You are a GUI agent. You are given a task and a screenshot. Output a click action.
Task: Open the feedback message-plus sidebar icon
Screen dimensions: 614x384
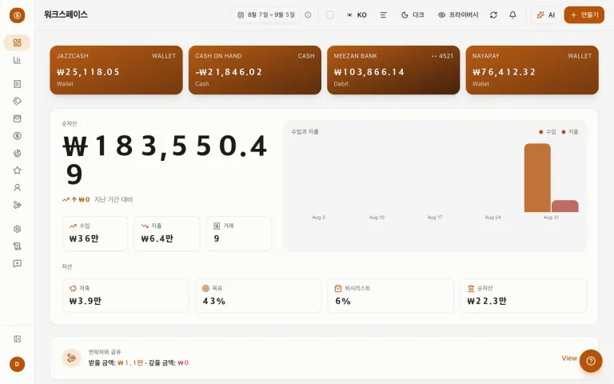click(x=17, y=263)
